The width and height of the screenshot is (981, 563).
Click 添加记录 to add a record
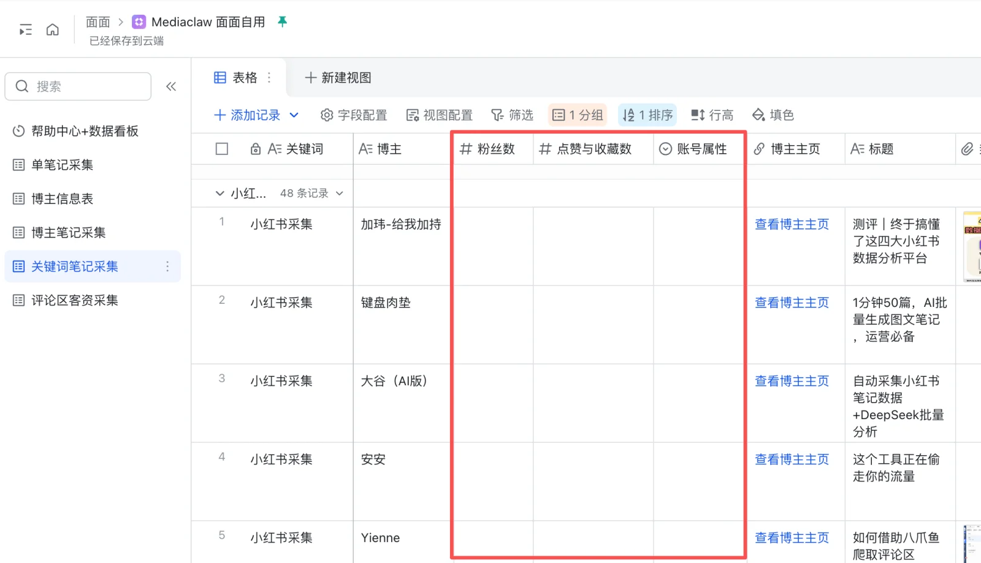pos(247,115)
